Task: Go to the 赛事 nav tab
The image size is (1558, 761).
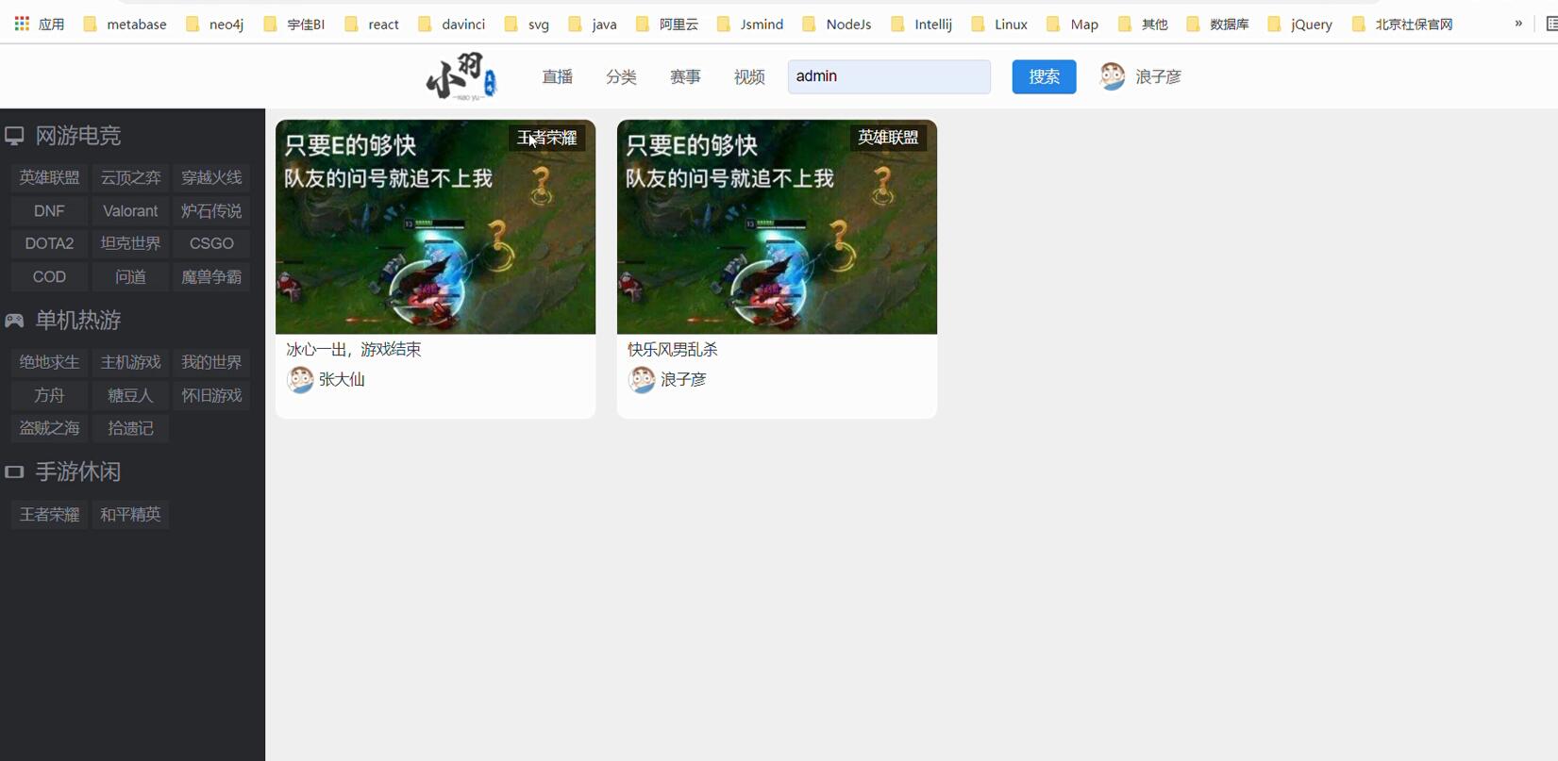Action: [686, 76]
